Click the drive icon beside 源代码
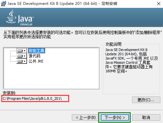Image resolution: width=163 pixels, height=123 pixels. [x=20, y=56]
